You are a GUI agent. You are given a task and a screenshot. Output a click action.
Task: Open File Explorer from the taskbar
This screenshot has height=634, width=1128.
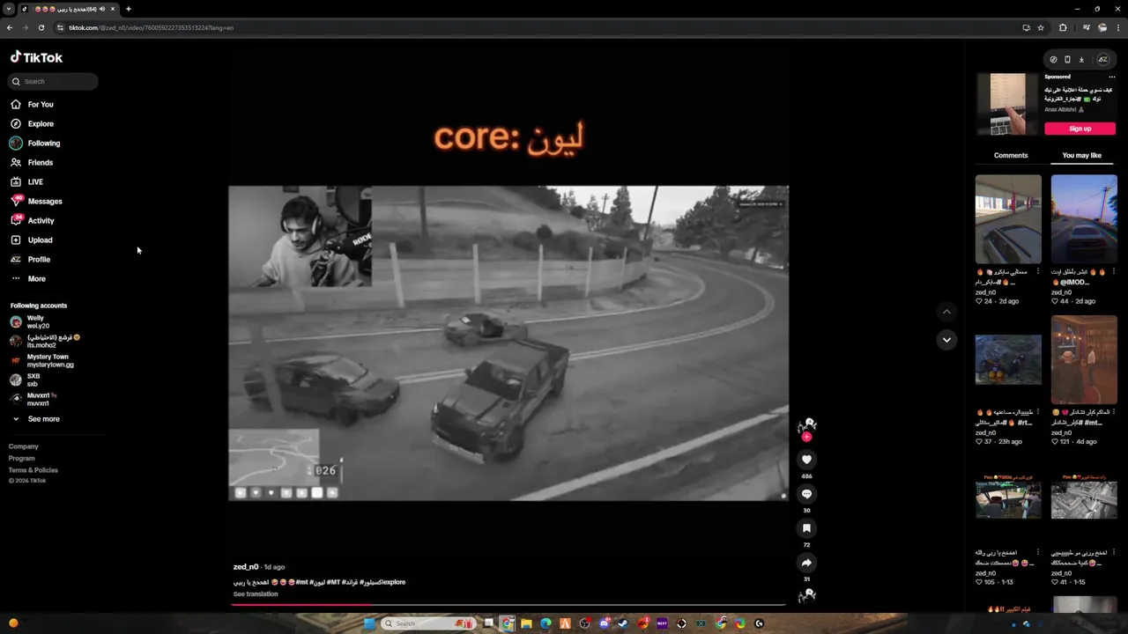[x=526, y=623]
